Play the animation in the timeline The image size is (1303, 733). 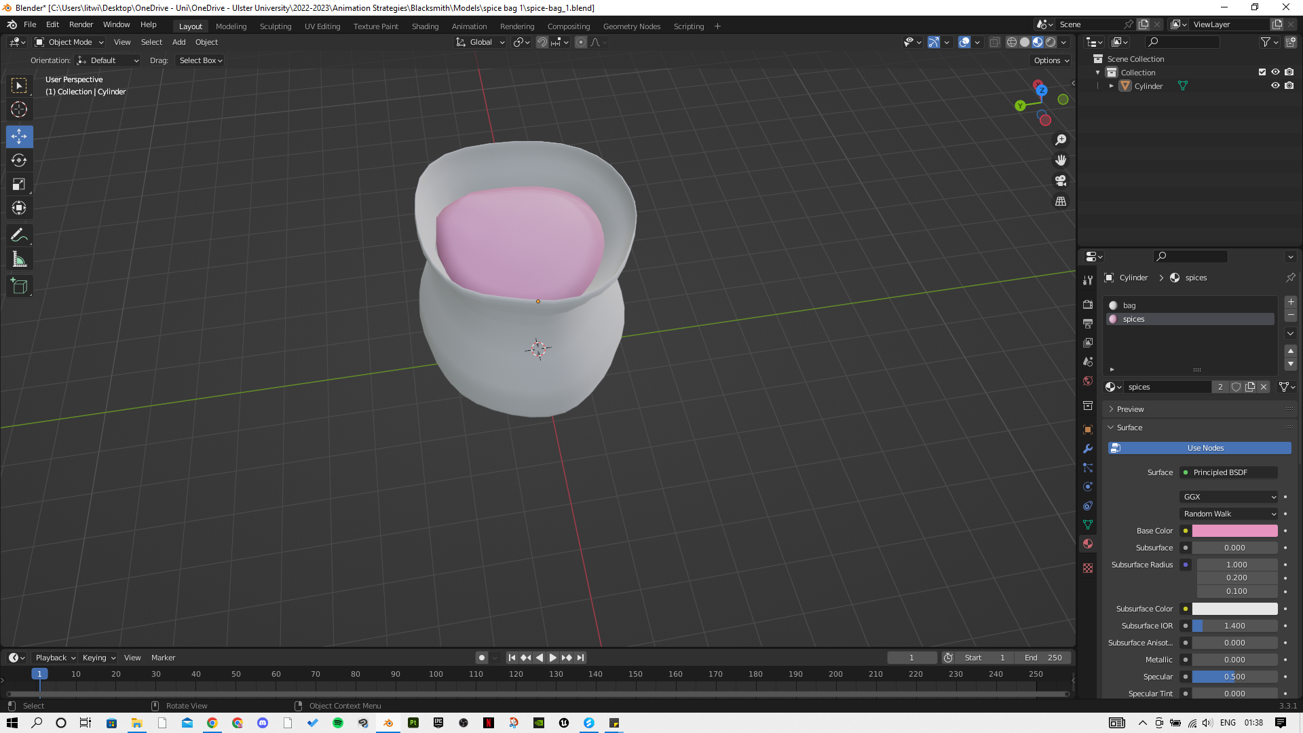click(x=552, y=658)
